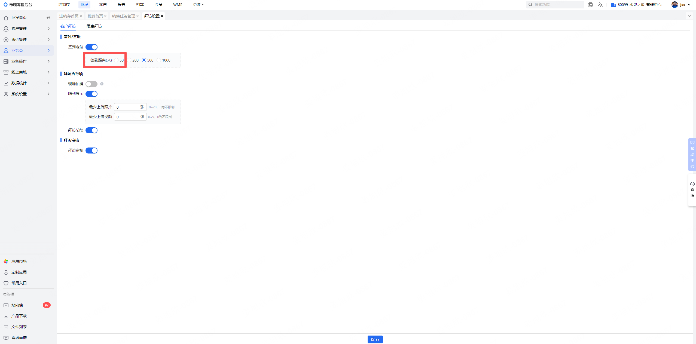Image resolution: width=696 pixels, height=344 pixels.
Task: Toggle the 拜访总结 switch
Action: click(91, 130)
